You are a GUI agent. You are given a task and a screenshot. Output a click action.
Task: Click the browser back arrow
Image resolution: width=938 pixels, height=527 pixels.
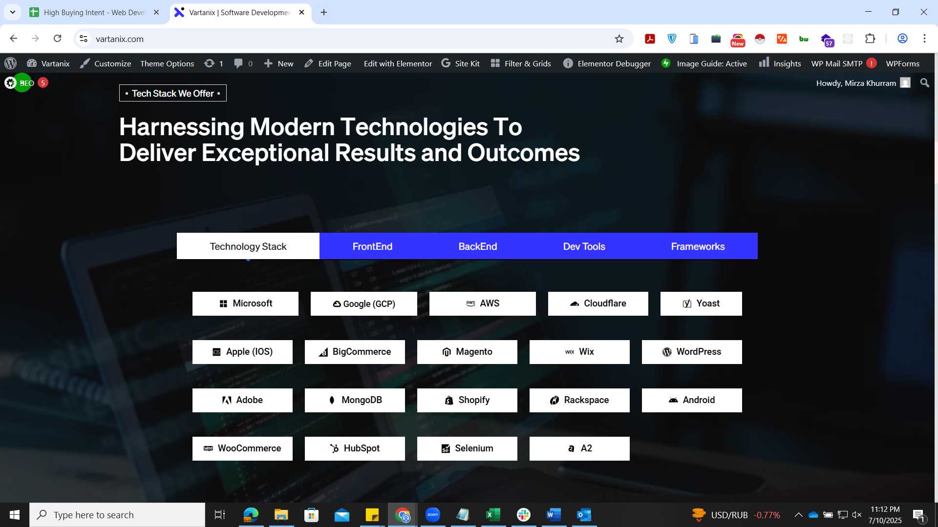tap(14, 39)
